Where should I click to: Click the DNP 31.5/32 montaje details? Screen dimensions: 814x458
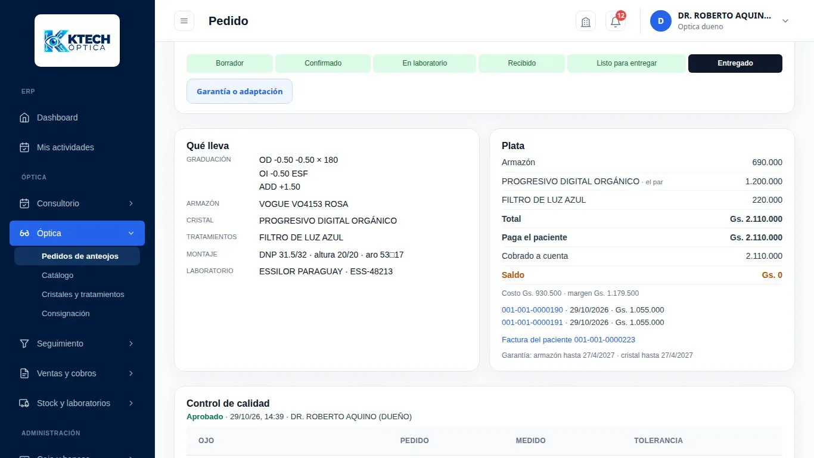coord(331,255)
